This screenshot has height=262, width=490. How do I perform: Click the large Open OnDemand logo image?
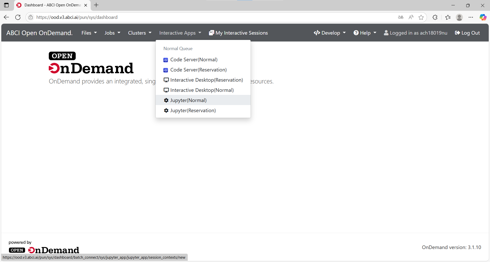pyautogui.click(x=91, y=63)
